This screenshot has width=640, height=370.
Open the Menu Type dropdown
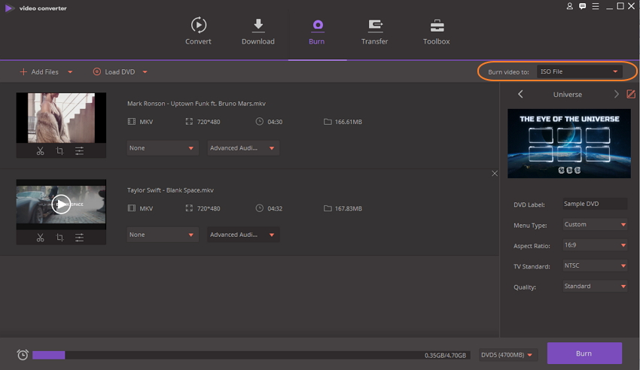[x=595, y=224]
